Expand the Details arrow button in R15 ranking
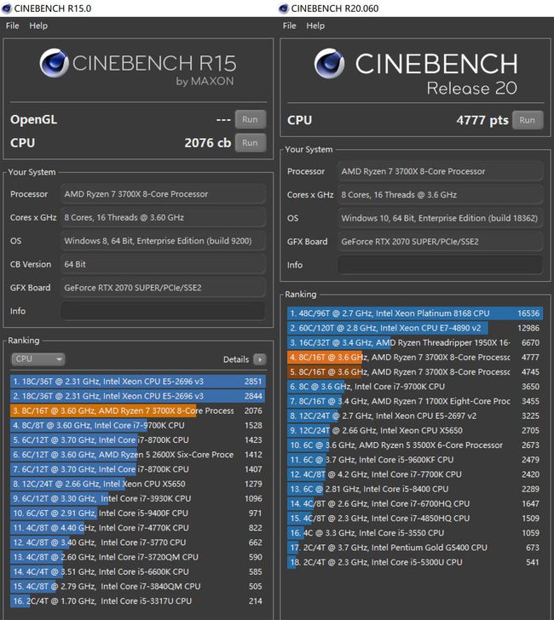The height and width of the screenshot is (620, 554). (x=260, y=359)
